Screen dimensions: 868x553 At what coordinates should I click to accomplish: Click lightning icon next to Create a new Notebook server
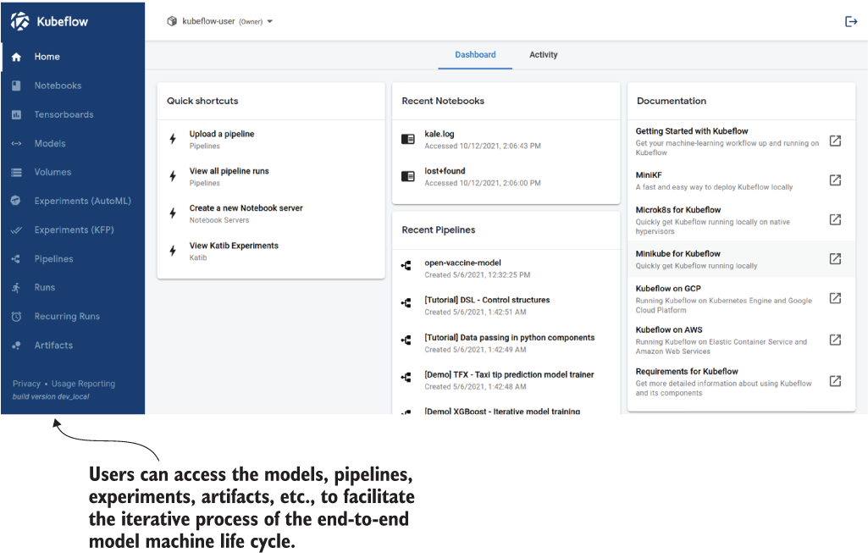(x=173, y=213)
